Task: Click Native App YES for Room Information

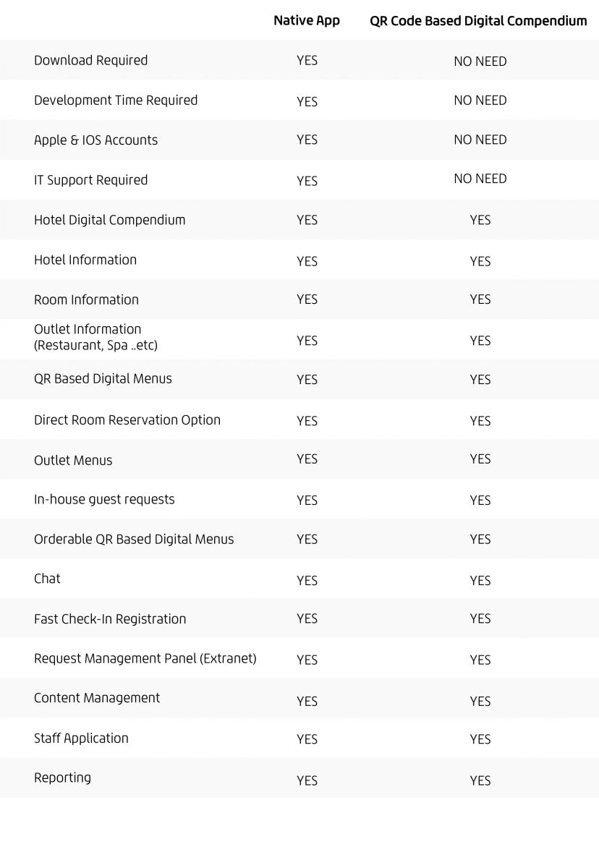Action: coord(307,299)
